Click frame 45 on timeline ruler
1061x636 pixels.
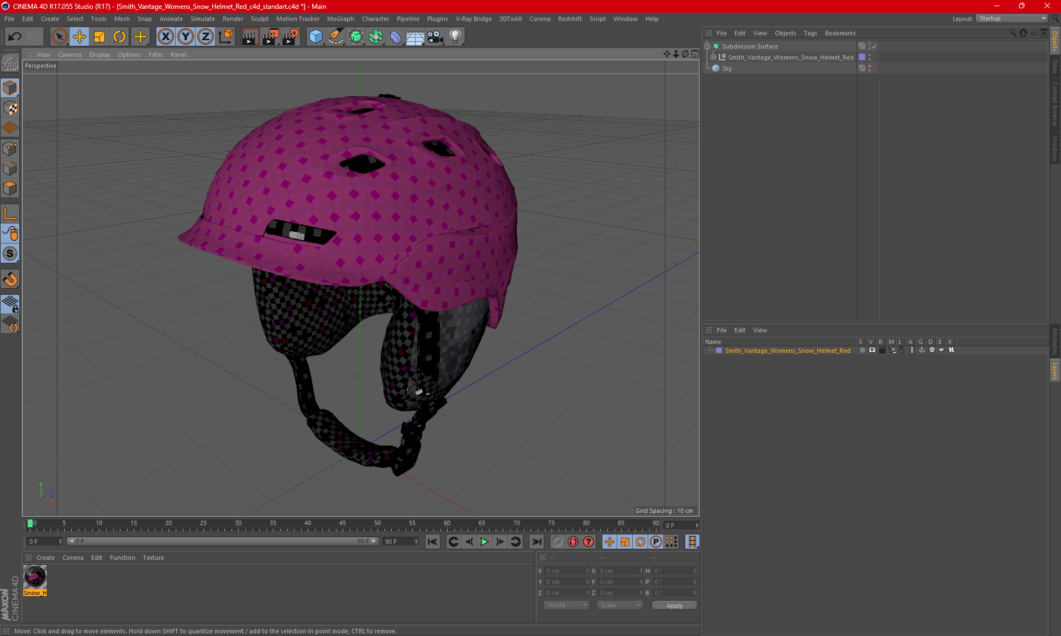[x=342, y=523]
